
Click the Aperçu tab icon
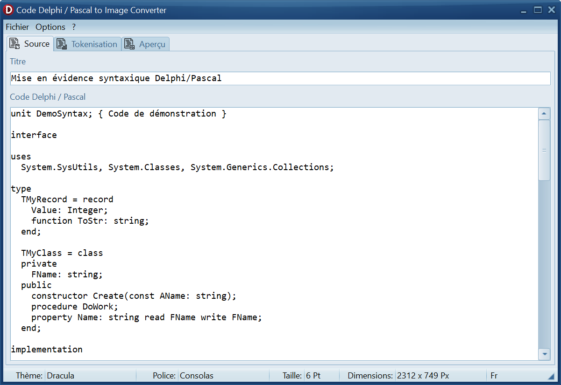point(129,44)
